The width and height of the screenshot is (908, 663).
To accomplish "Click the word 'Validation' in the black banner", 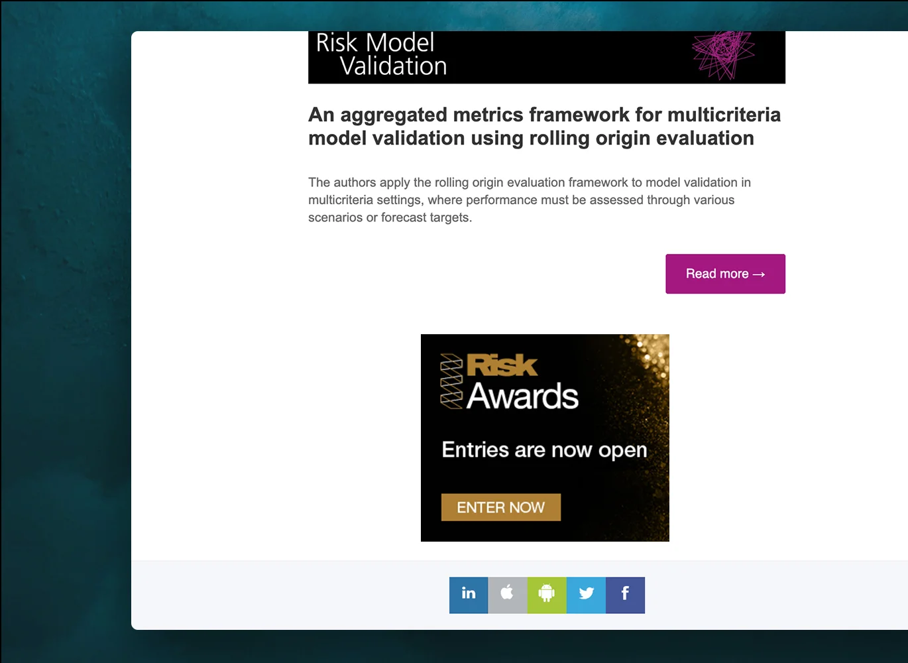I will pos(393,66).
